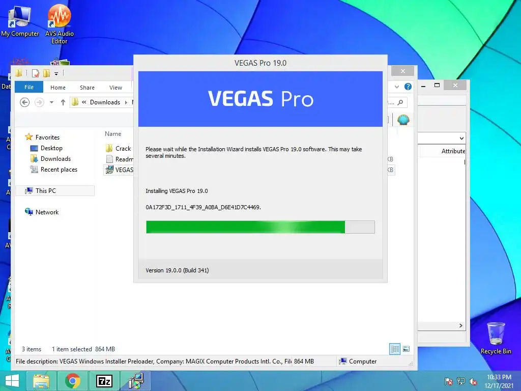Click the shell icon in Explorer toolbar
Screen dimensions: 521x391
(403, 120)
